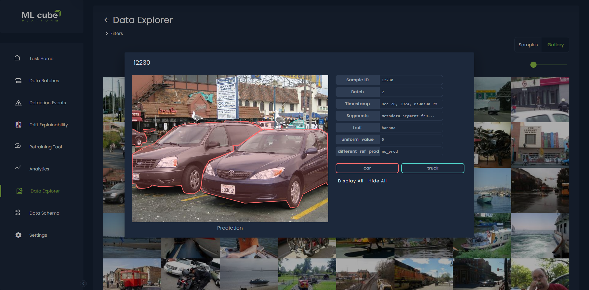This screenshot has height=290, width=589.
Task: Collapse the sidebar with the chevron button
Action: click(x=83, y=284)
